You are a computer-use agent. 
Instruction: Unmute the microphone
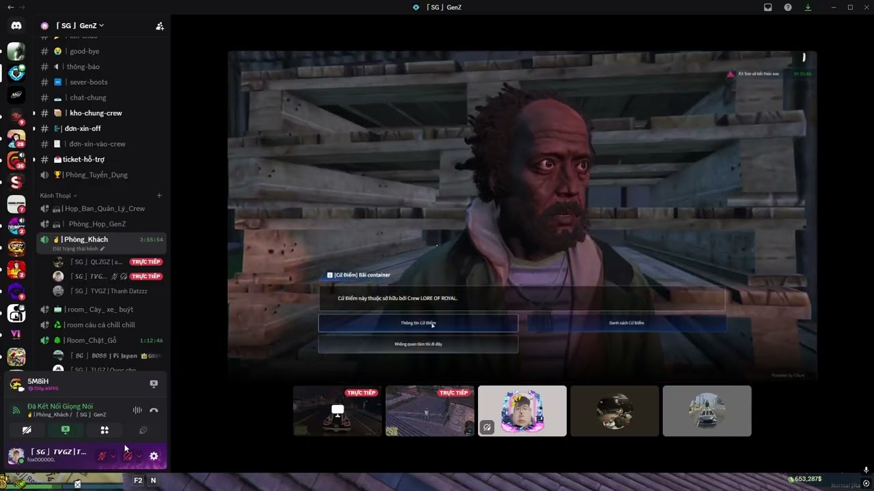point(102,456)
